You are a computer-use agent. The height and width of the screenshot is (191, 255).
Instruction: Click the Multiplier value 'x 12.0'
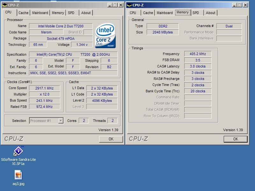pos(45,94)
